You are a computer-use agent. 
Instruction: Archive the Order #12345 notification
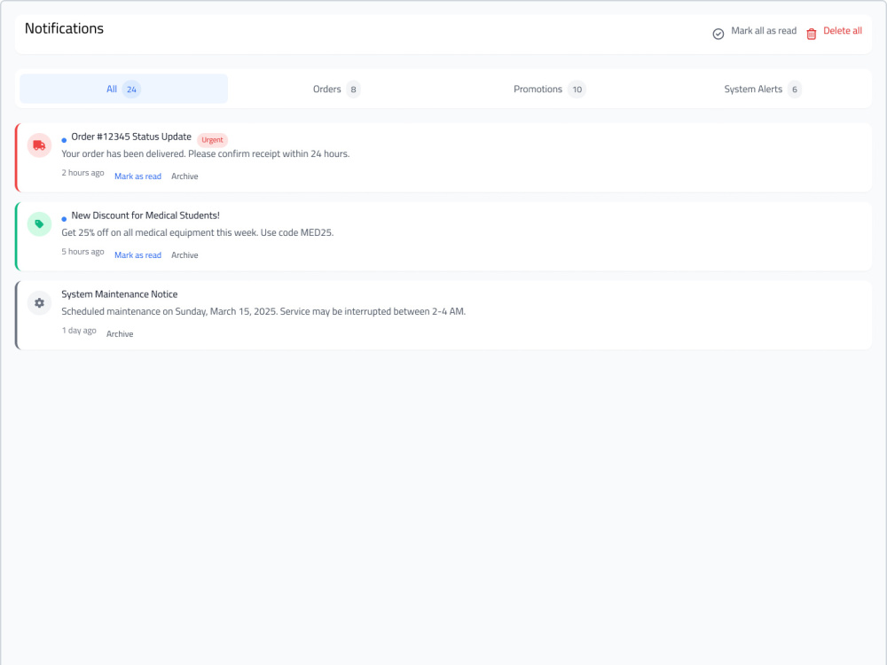pos(184,176)
